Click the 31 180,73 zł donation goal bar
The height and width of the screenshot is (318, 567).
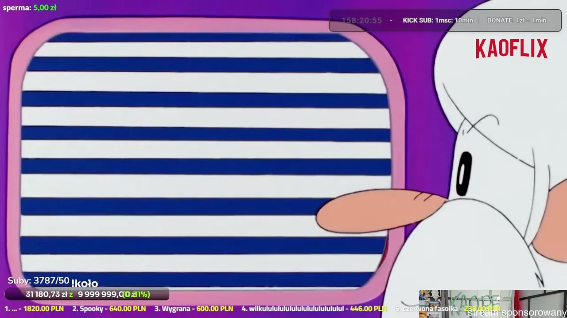(x=87, y=294)
